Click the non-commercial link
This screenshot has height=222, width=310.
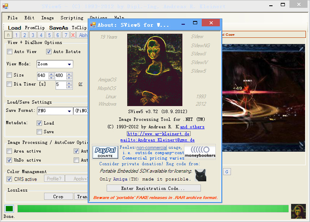pyautogui.click(x=152, y=148)
